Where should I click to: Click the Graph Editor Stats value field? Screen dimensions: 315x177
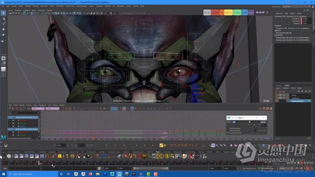tap(52, 109)
